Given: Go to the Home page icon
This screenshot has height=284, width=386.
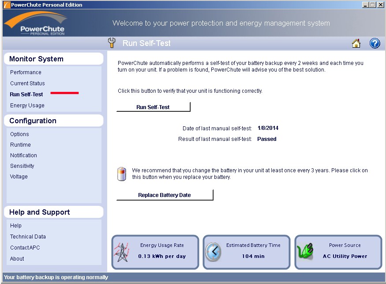Looking at the screenshot, I should pyautogui.click(x=356, y=43).
